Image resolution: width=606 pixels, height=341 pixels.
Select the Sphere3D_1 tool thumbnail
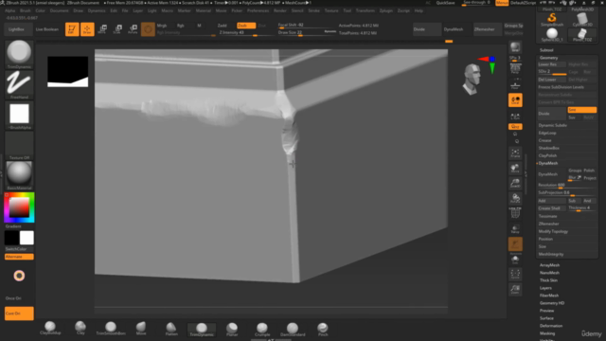pos(552,35)
